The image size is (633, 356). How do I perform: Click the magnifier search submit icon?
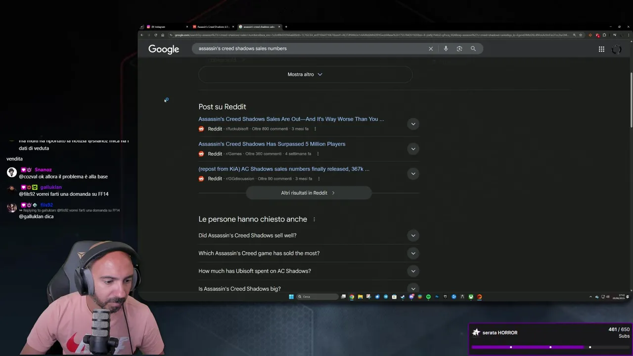pyautogui.click(x=473, y=48)
